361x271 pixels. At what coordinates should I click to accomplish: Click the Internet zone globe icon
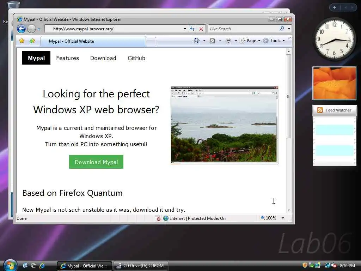coord(166,218)
